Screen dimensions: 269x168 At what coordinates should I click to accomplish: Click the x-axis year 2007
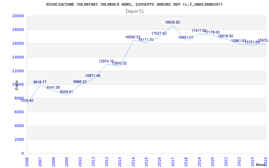(x=40, y=162)
